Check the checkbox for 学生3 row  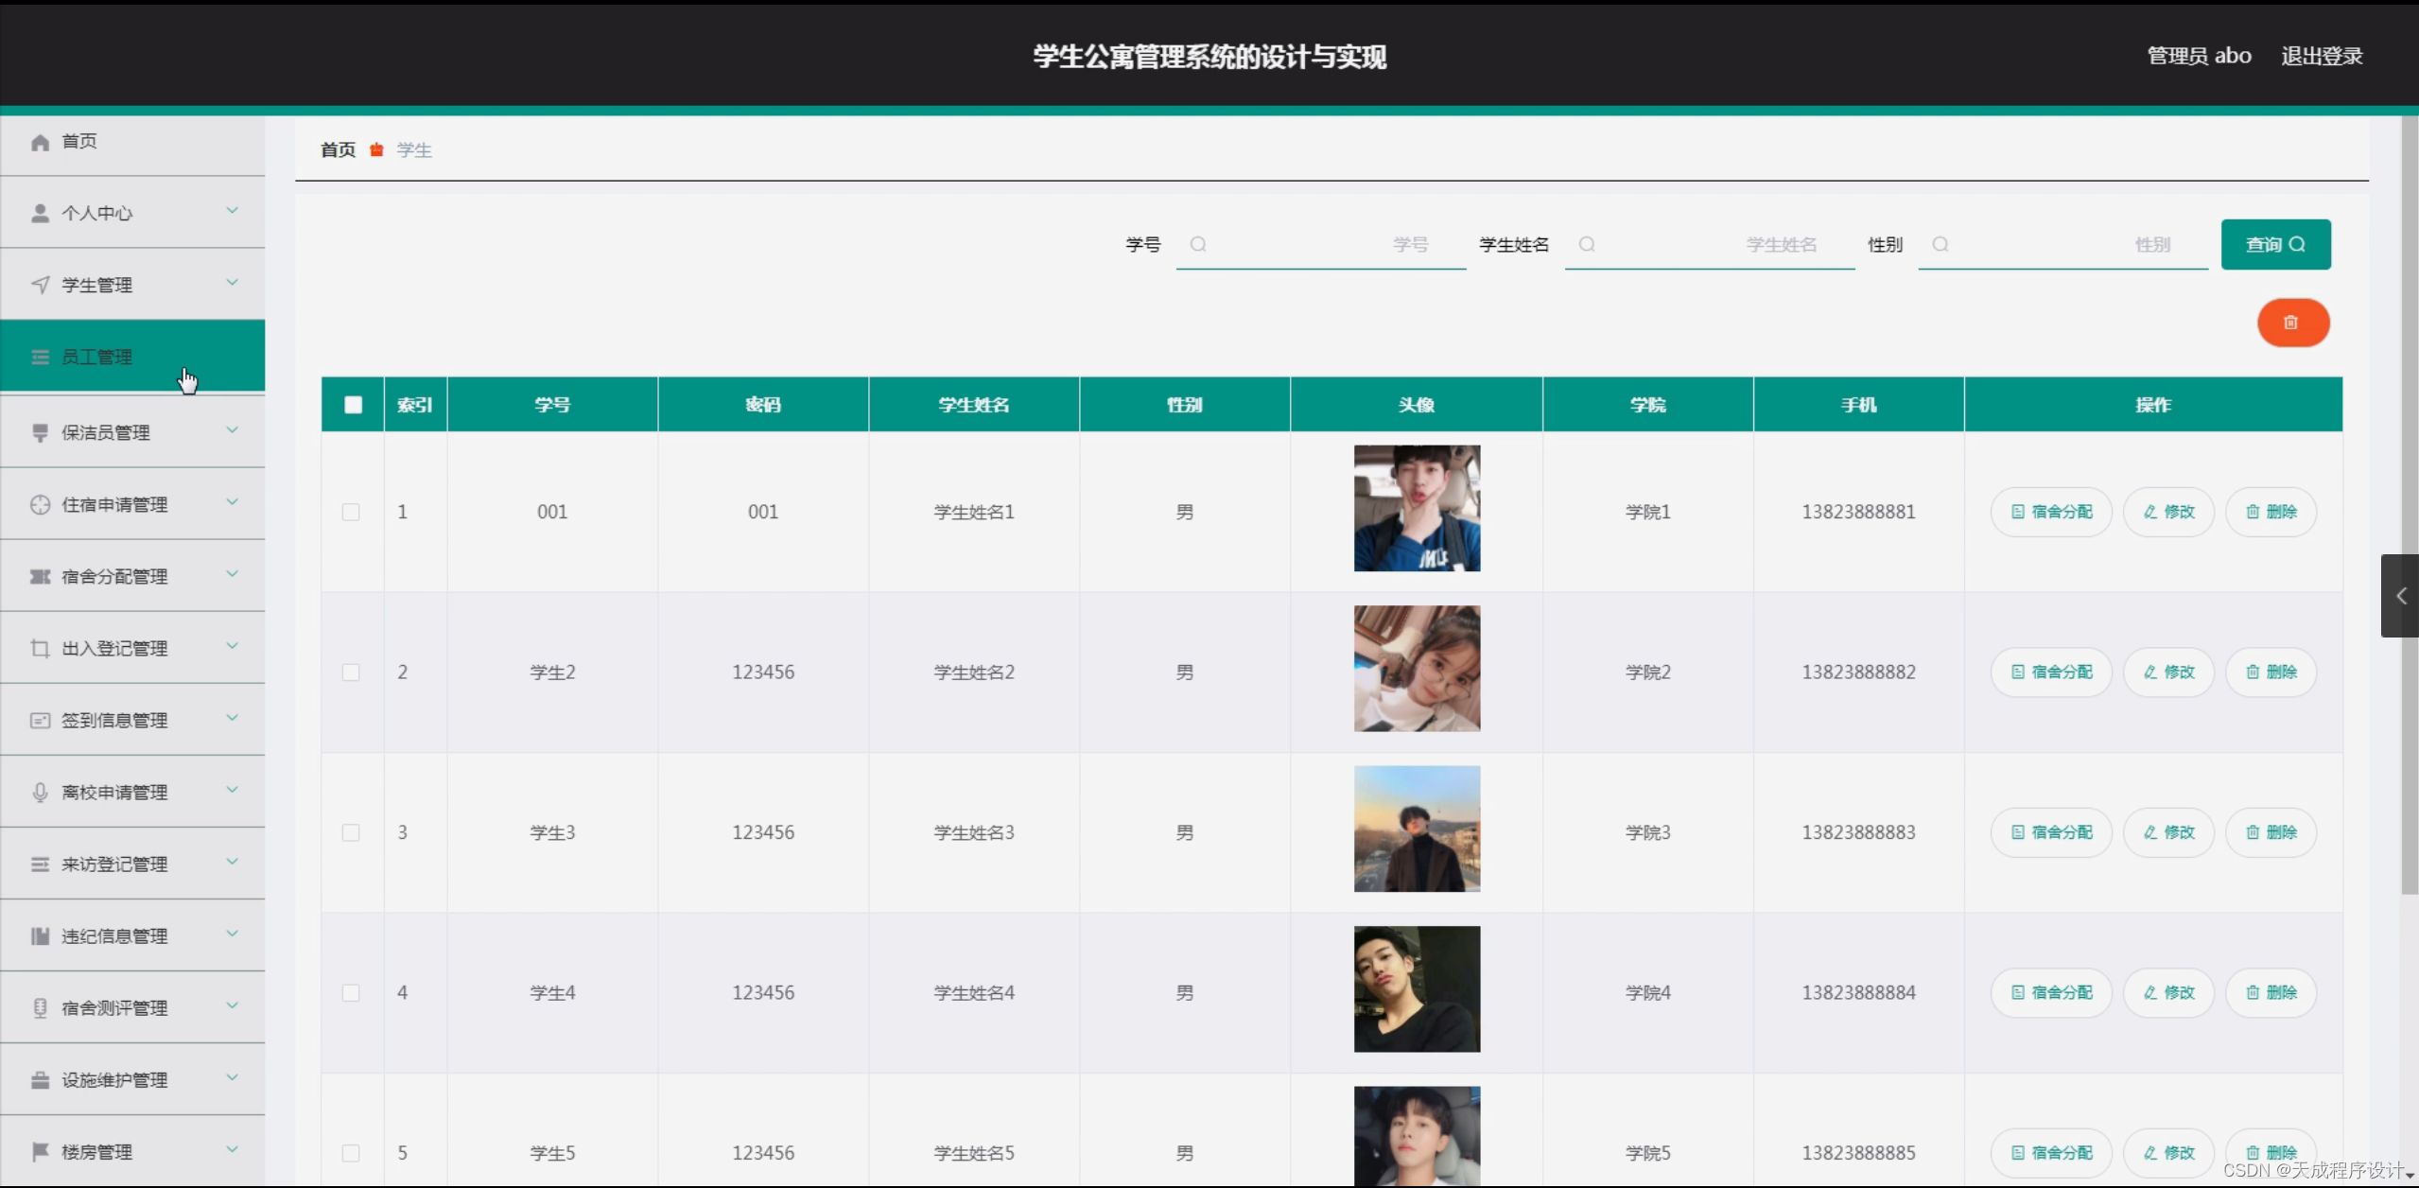(352, 832)
